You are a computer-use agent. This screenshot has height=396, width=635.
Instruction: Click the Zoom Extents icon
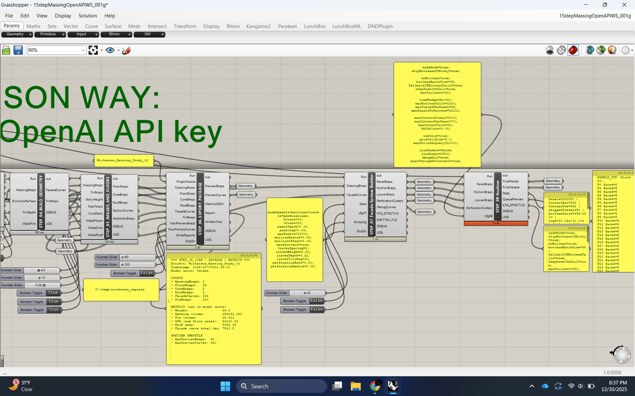tap(93, 50)
